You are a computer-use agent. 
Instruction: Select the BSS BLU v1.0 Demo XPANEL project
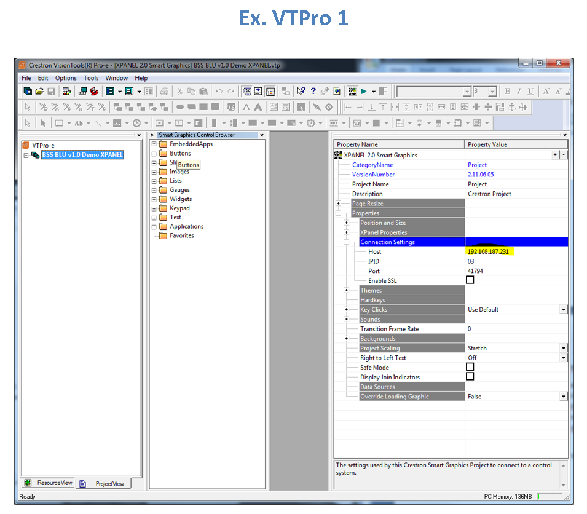point(82,155)
